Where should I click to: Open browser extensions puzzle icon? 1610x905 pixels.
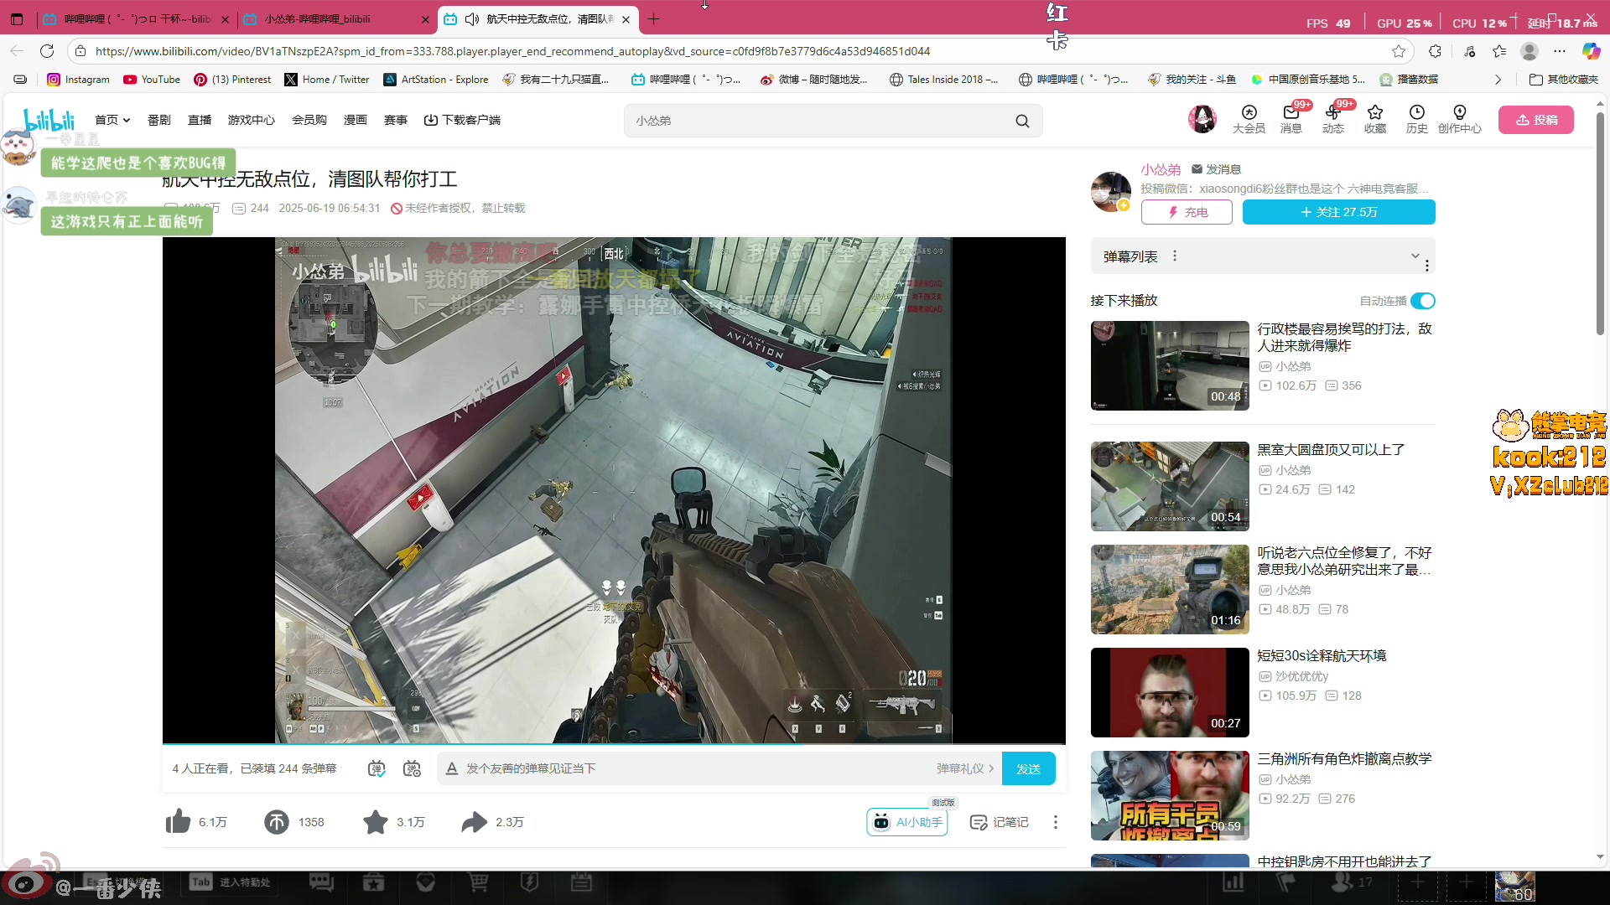click(x=1436, y=51)
